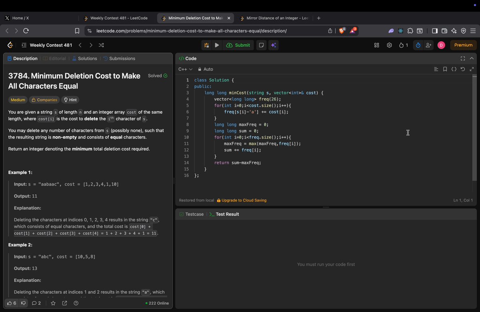The height and width of the screenshot is (312, 480).
Task: Show the Hint tag
Action: (70, 100)
